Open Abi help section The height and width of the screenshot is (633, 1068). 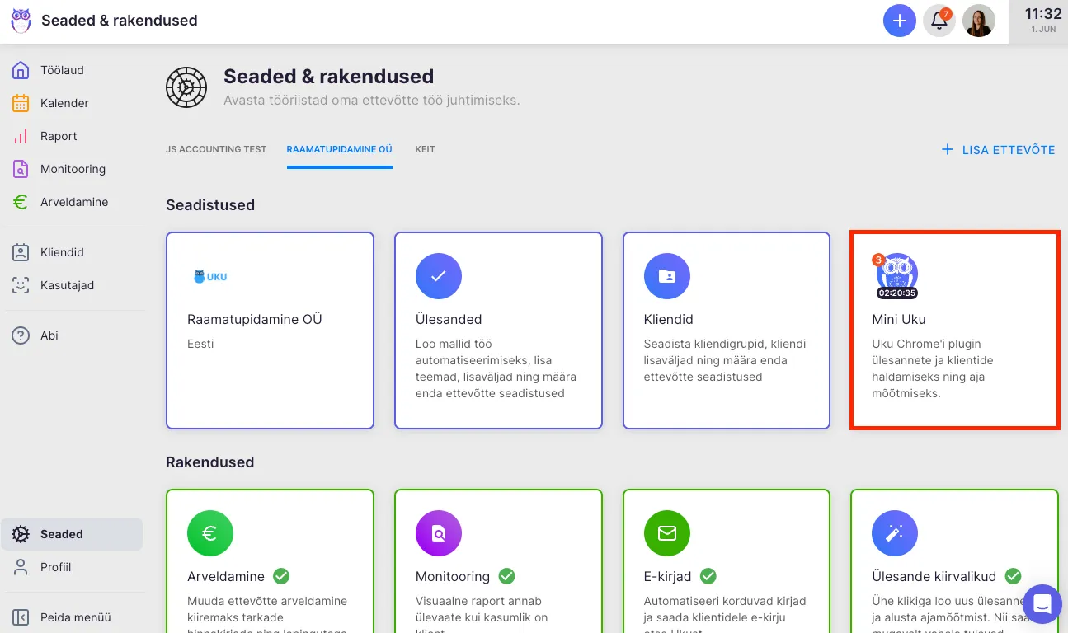[x=49, y=335]
